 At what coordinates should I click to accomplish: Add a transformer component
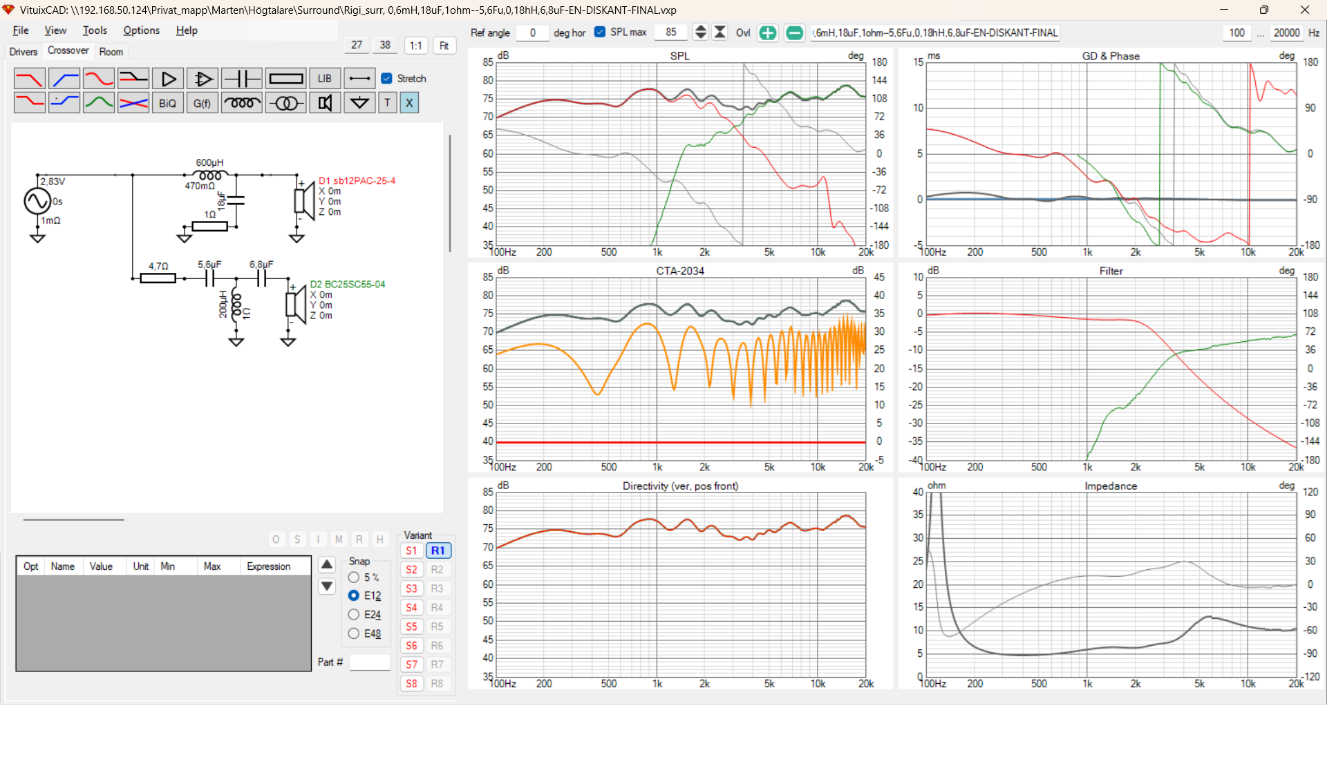tap(286, 103)
